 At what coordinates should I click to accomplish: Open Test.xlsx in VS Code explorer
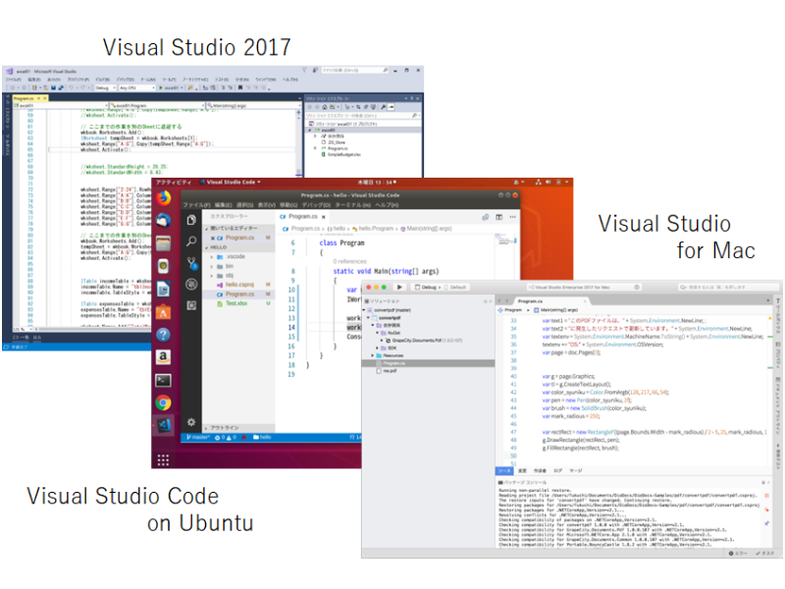point(236,303)
